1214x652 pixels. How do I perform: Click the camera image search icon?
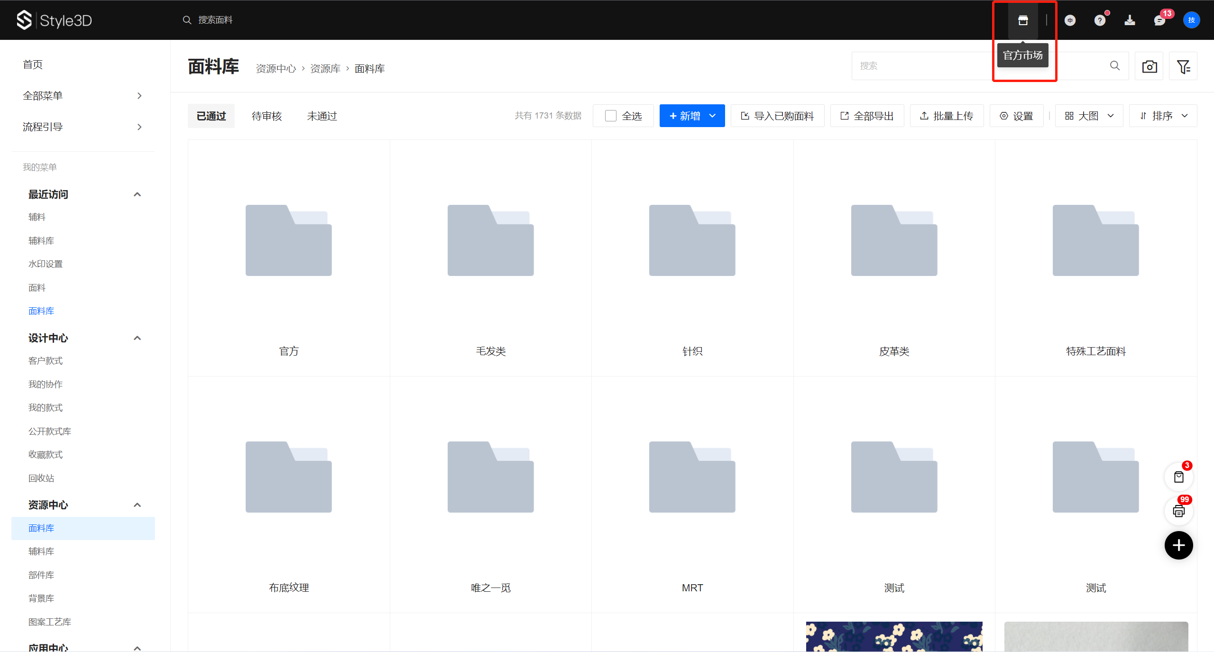click(1149, 66)
